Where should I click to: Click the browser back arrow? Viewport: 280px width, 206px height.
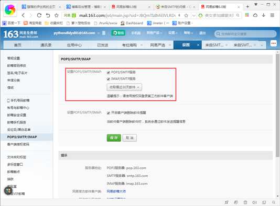pos(23,15)
